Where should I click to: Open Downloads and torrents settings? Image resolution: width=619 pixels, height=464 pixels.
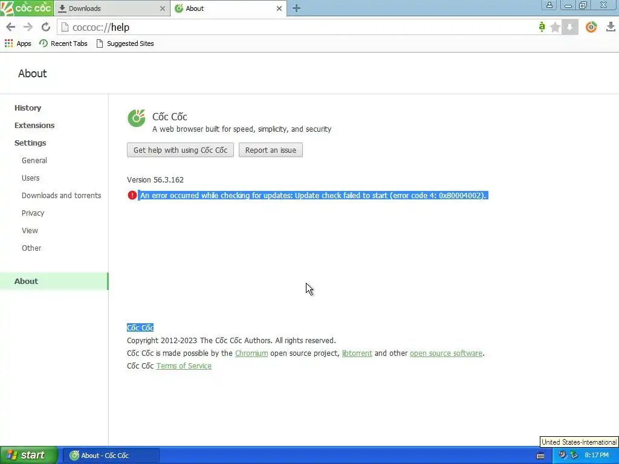pyautogui.click(x=61, y=195)
